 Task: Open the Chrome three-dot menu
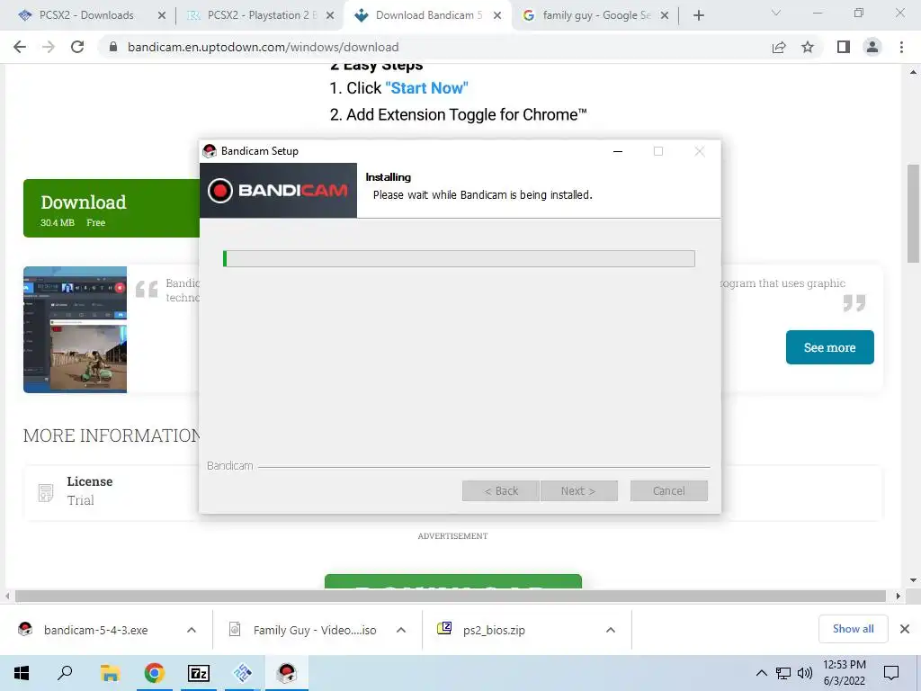point(901,47)
